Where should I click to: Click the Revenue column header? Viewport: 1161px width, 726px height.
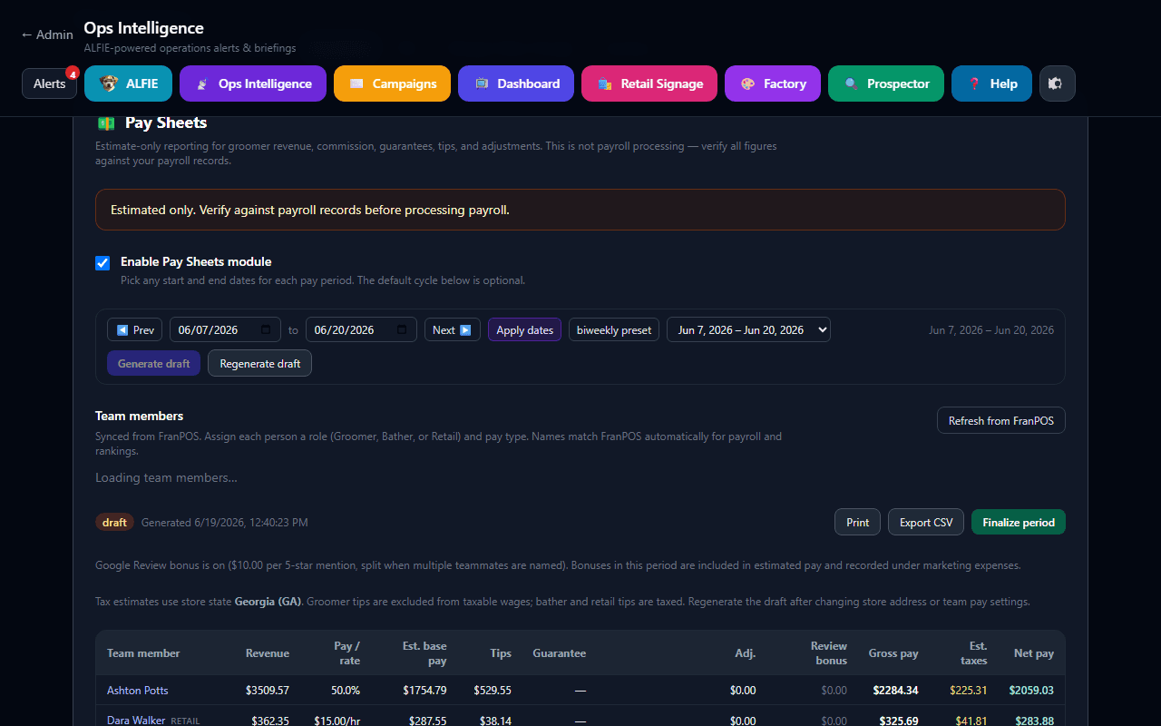(x=268, y=653)
